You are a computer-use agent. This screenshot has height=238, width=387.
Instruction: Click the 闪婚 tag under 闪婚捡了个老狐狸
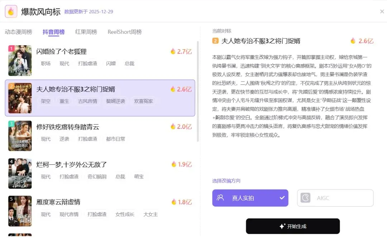(x=111, y=64)
